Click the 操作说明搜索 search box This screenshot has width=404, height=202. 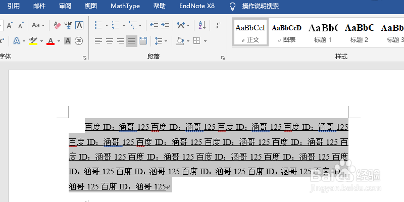coord(261,6)
